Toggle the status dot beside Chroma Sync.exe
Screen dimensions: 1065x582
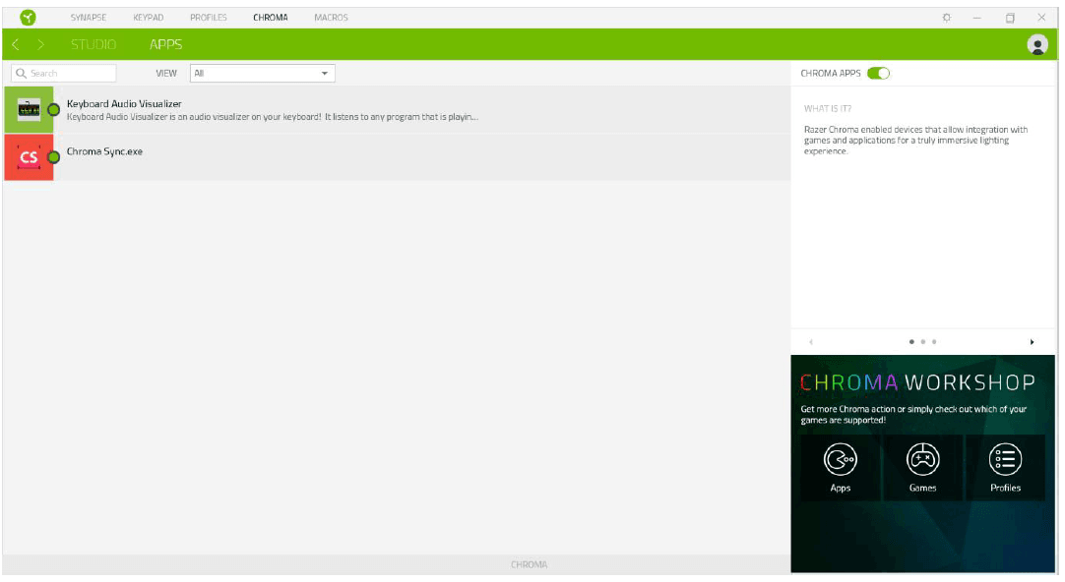pos(54,155)
